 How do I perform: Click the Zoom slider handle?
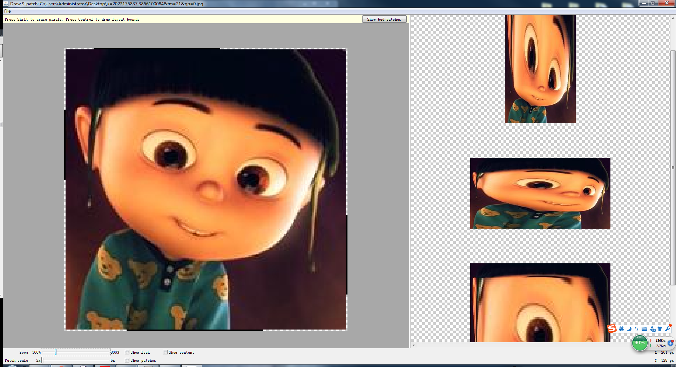(55, 352)
